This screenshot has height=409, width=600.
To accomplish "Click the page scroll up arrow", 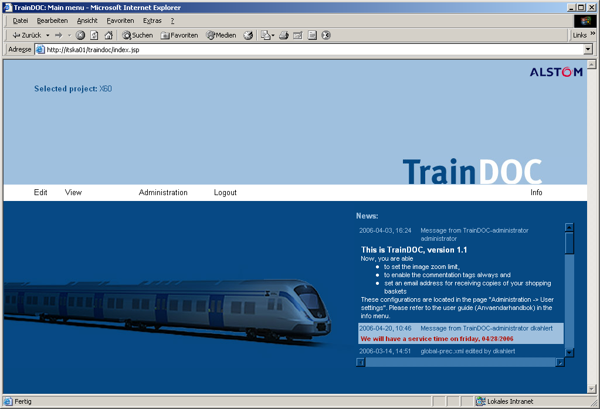I will [592, 64].
